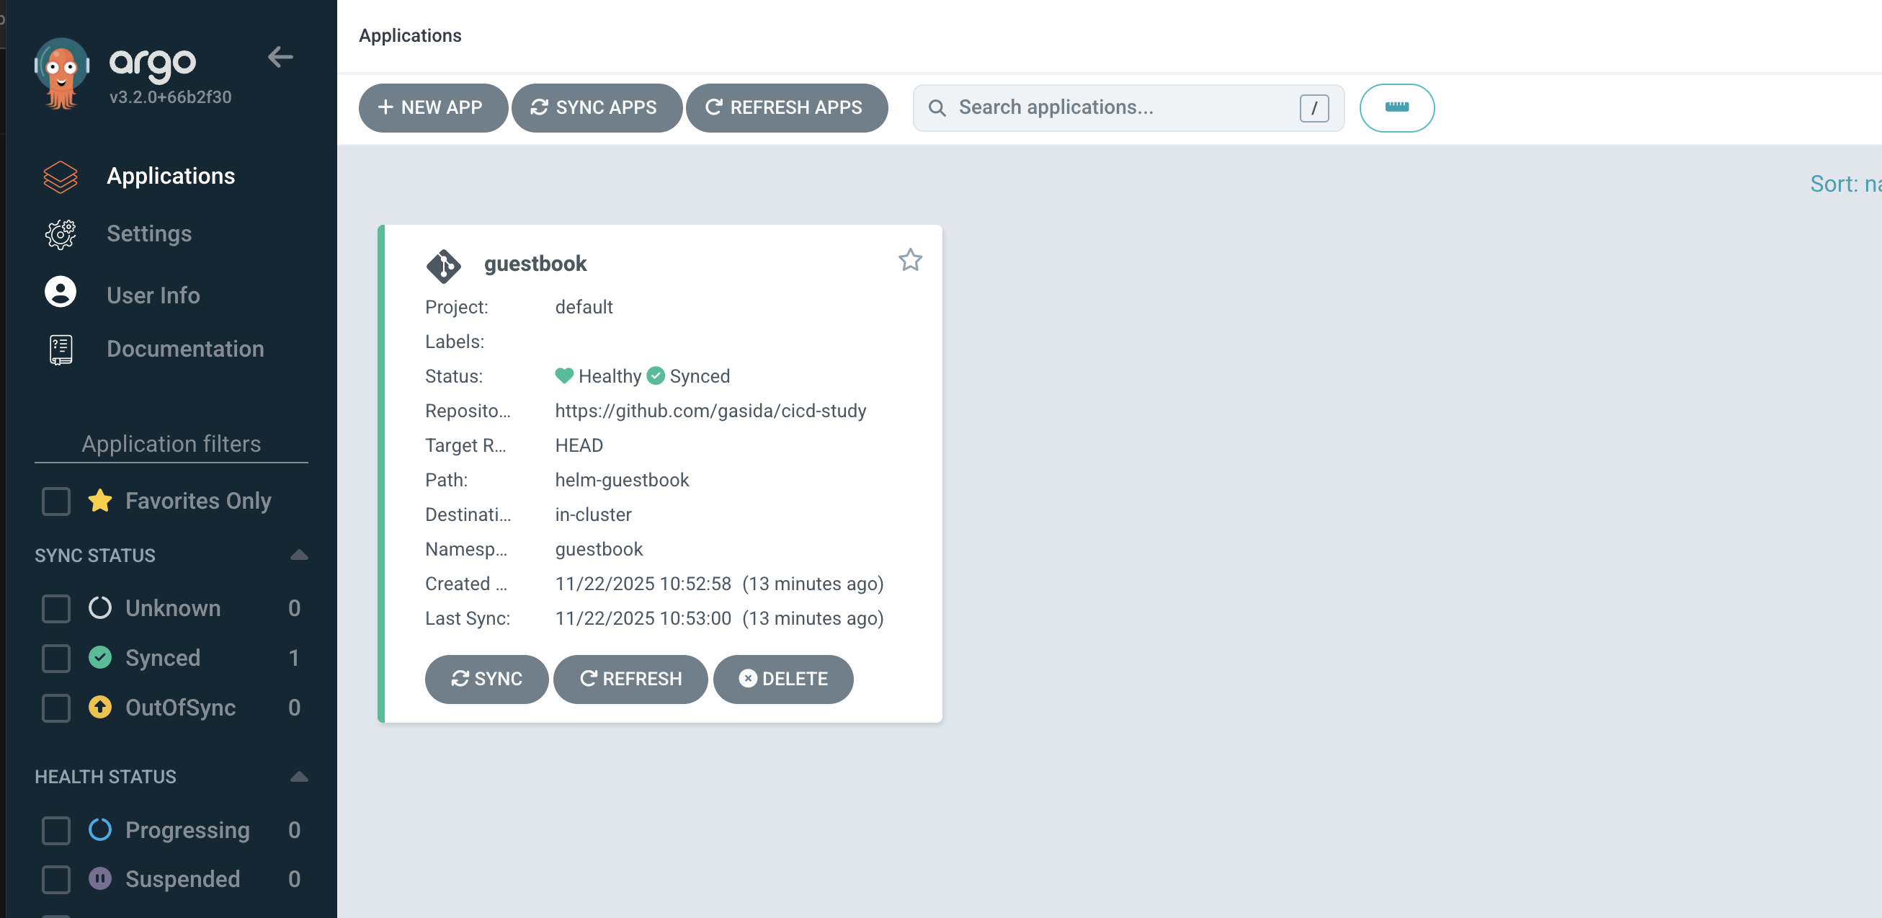Open Settings via the gear icon
1882x918 pixels.
pyautogui.click(x=61, y=234)
